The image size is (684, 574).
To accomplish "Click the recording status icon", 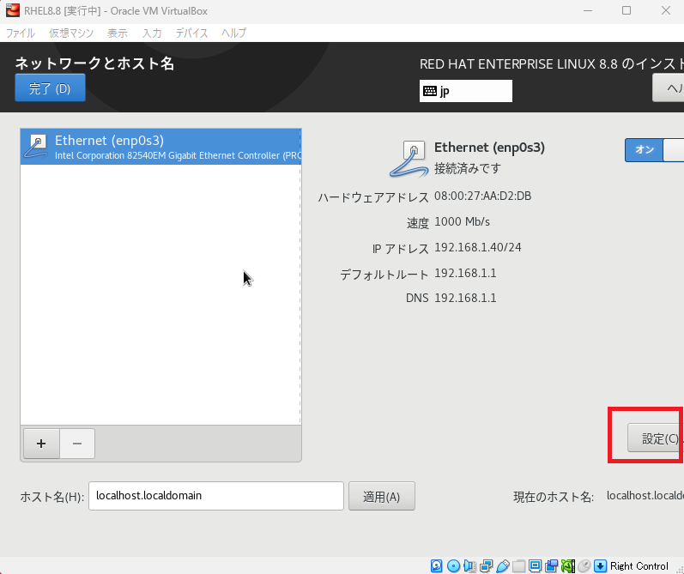I will coord(551,565).
